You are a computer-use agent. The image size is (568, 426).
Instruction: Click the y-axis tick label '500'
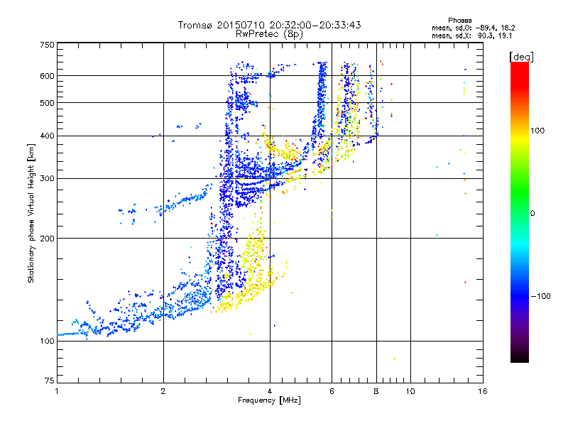(48, 103)
